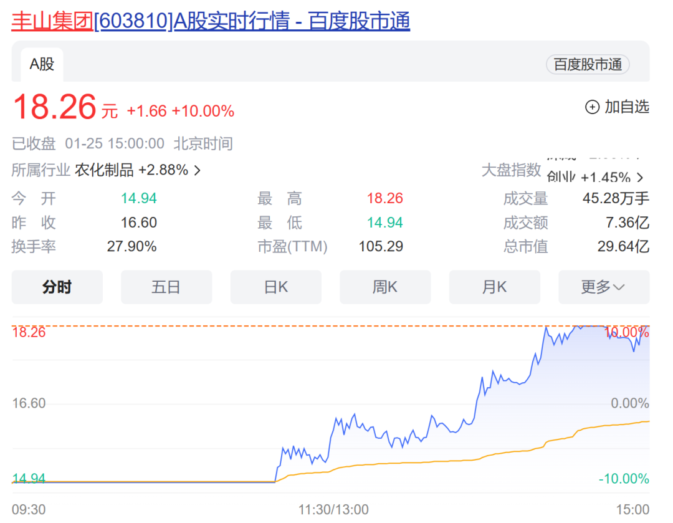Viewport: 673px width, 523px height.
Task: Switch to the 五日 chart tab
Action: click(166, 287)
